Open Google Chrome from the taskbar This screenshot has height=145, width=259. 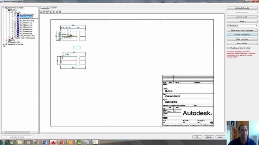pos(37,142)
